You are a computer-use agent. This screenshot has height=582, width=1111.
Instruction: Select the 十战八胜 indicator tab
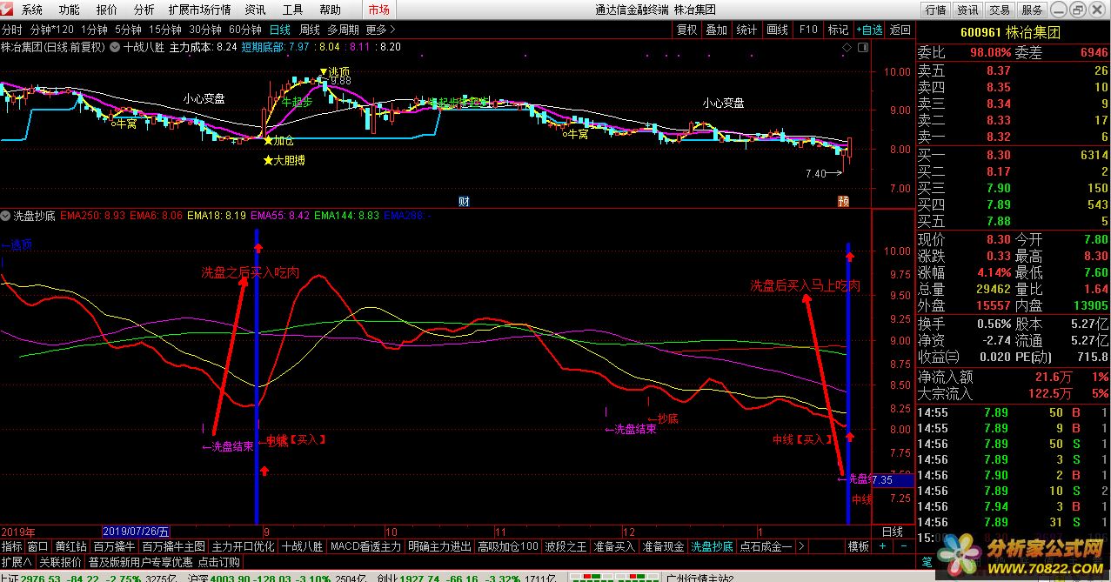pyautogui.click(x=303, y=546)
